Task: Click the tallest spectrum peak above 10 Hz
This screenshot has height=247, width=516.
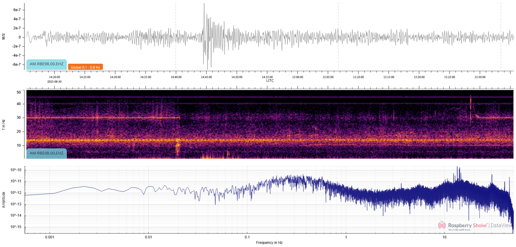Action: 457,168
